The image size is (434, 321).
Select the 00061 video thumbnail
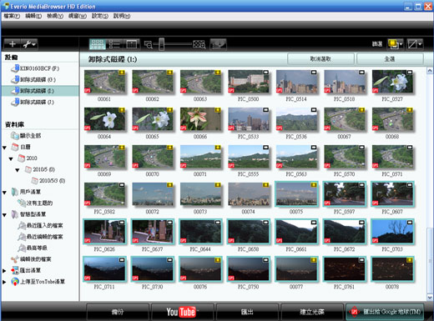coord(104,82)
